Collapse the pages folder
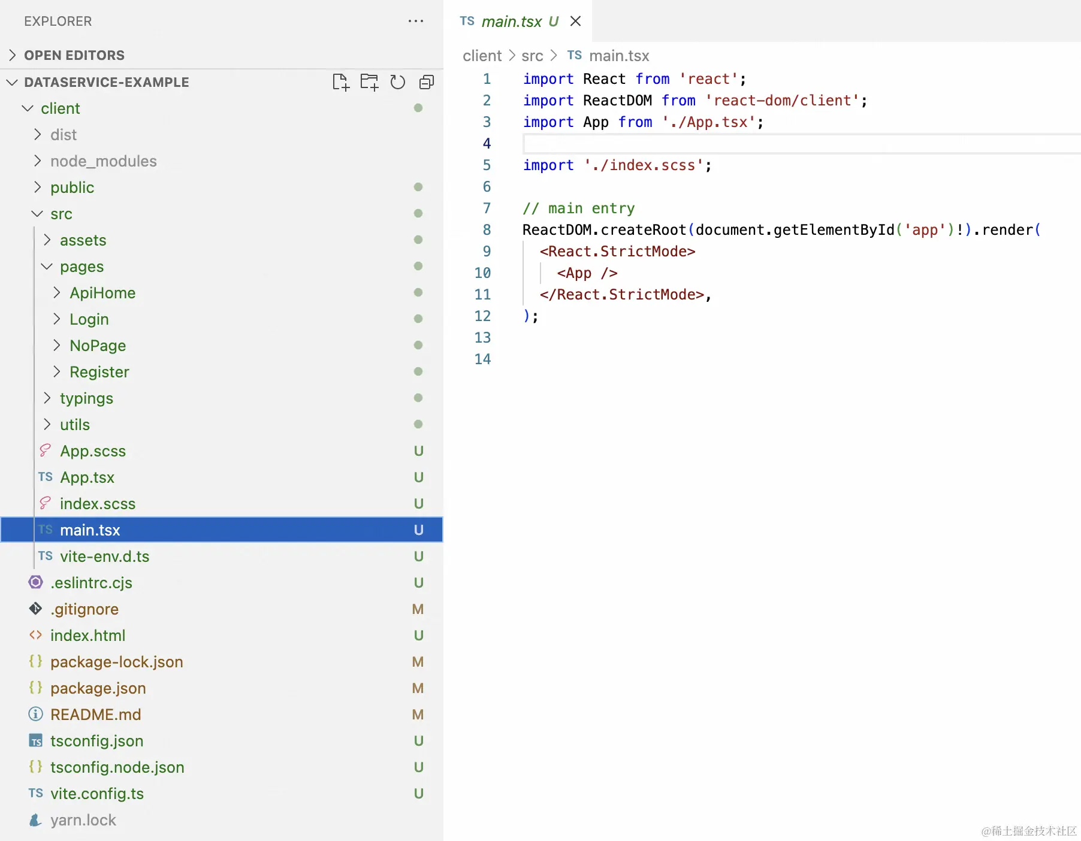Screen dimensions: 1081x841 pyautogui.click(x=47, y=267)
